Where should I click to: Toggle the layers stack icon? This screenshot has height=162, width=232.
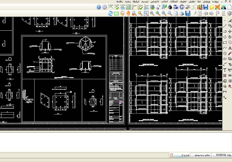coord(230,59)
